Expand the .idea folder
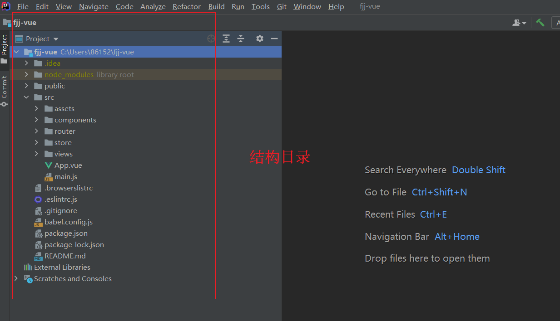The width and height of the screenshot is (560, 321). (26, 63)
